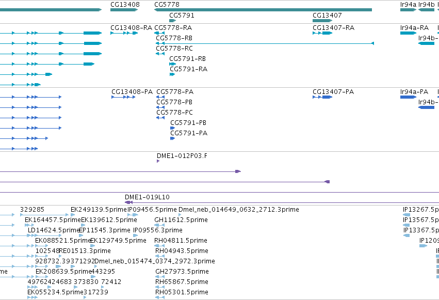Screen dimensions: 439x300
Task: Click the GH11612.5prime EST label
Action: 181,220
